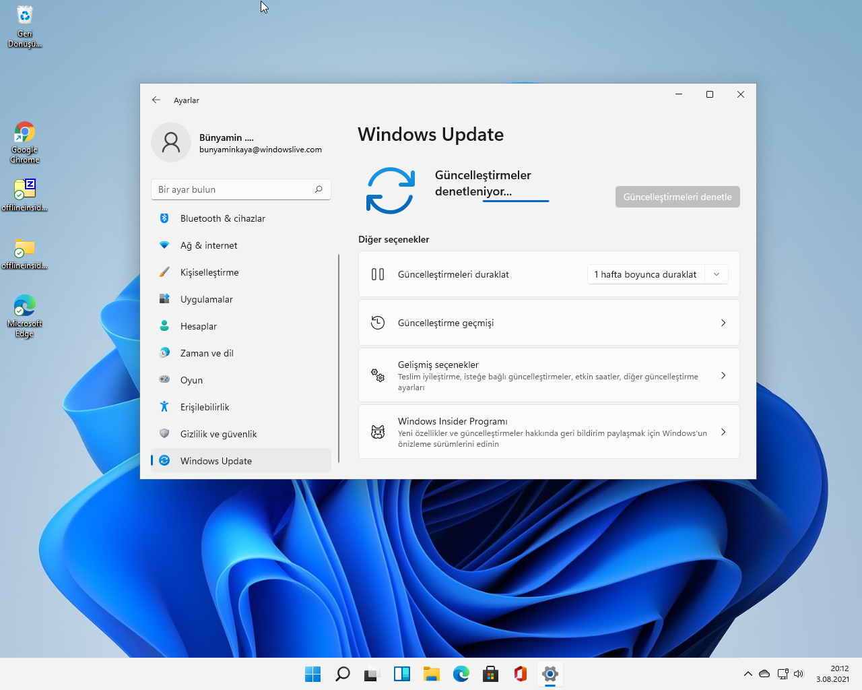862x690 pixels.
Task: Click the apps icon beside Uygulamalar
Action: tap(164, 299)
